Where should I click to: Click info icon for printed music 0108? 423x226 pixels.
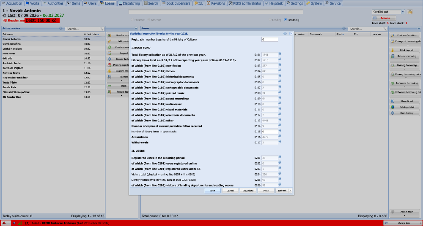pos(280,92)
